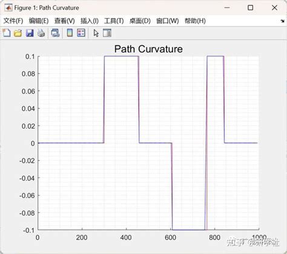
Task: Insert legend using the toolbar icon
Action: 81,33
